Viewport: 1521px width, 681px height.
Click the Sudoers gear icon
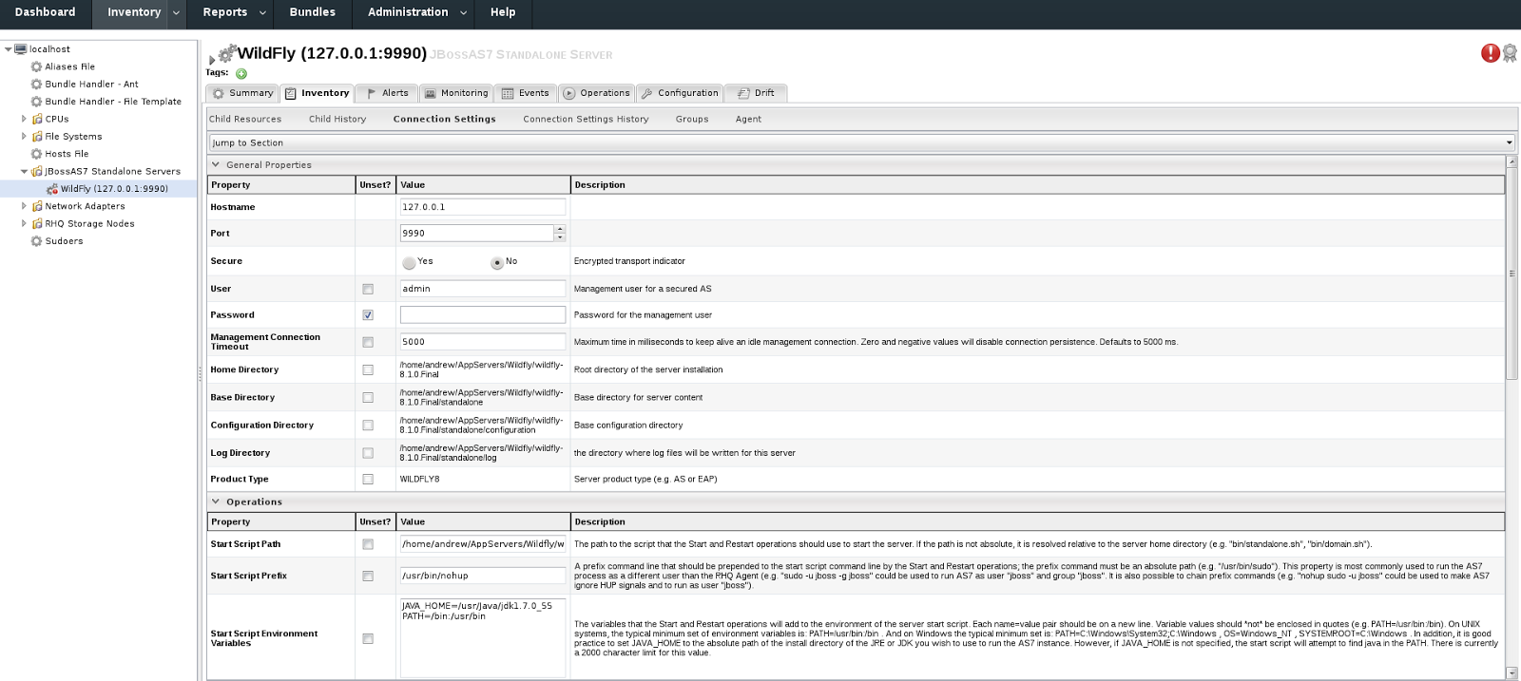(36, 240)
